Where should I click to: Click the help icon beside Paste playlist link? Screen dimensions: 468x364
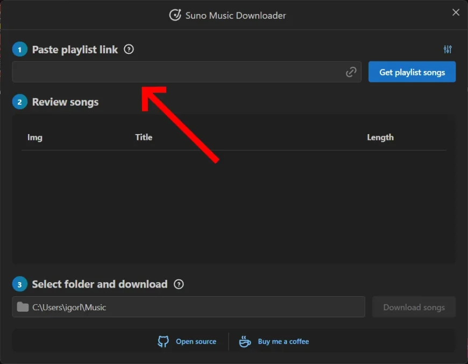click(129, 50)
